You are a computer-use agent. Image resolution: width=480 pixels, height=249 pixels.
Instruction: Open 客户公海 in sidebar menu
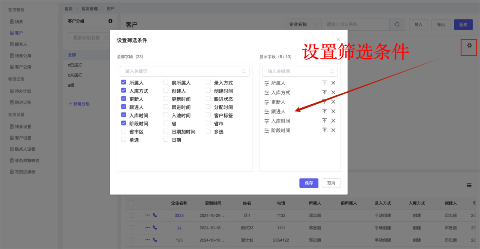[x=20, y=67]
